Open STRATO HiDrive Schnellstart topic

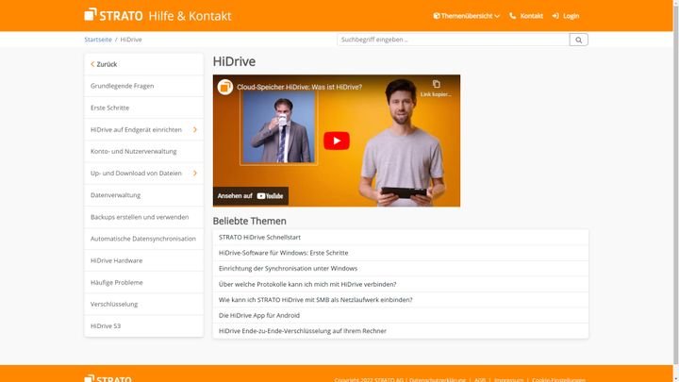coord(401,238)
